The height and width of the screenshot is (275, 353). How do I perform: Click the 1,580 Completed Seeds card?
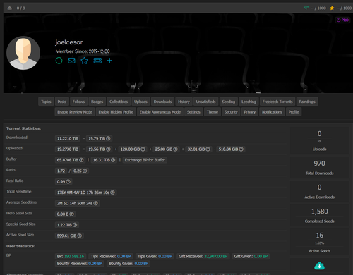pos(319,215)
